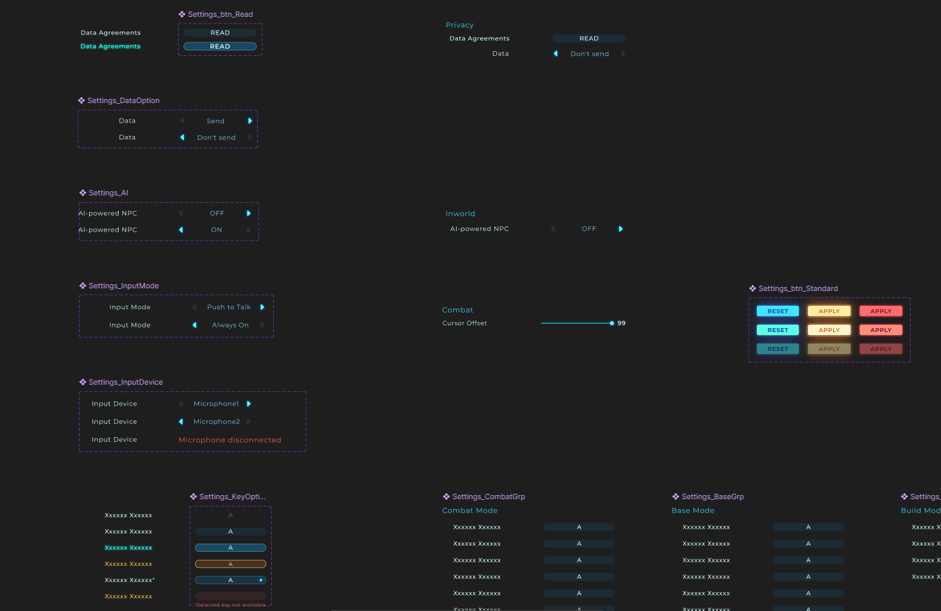
Task: Select the OFF value under Inworld
Action: pos(590,229)
